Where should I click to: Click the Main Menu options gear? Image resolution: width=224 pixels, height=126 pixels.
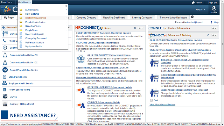tap(66, 6)
